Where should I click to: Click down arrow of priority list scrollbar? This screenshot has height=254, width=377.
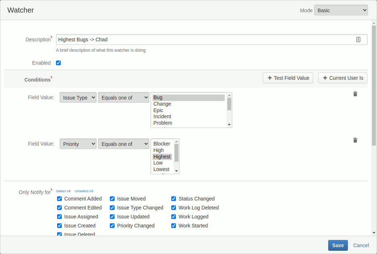177,171
